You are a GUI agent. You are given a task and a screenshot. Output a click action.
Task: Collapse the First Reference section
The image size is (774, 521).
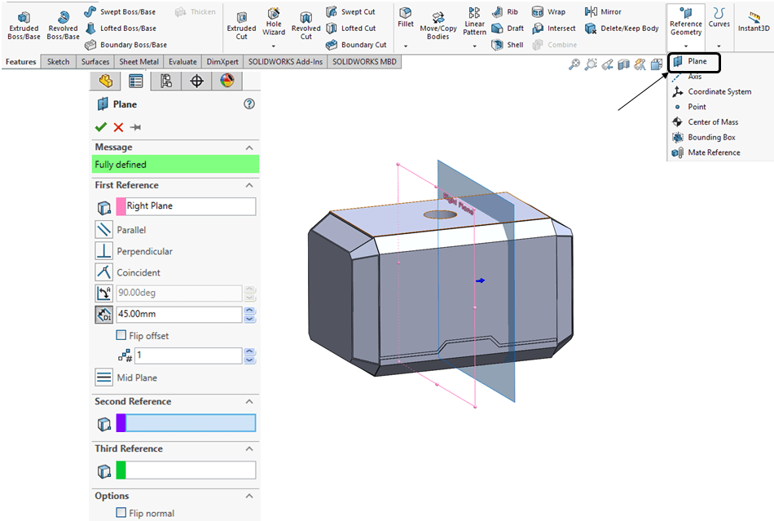coord(249,185)
